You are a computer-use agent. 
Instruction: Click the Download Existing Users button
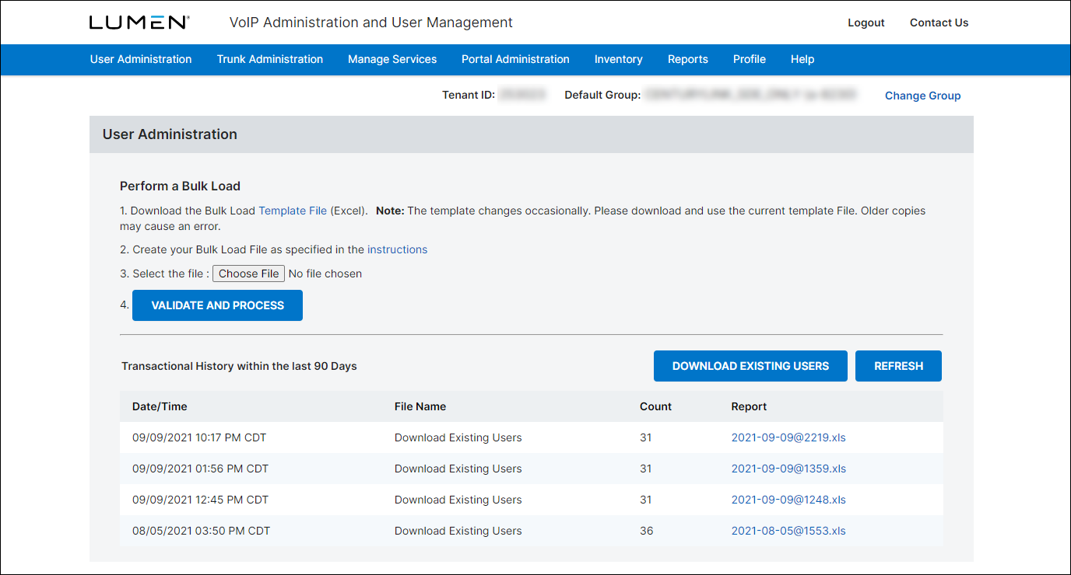click(x=750, y=366)
